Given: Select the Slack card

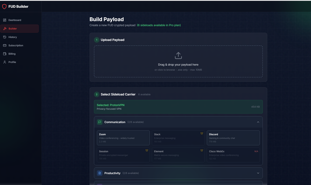Looking at the screenshot, I should pyautogui.click(x=178, y=138).
